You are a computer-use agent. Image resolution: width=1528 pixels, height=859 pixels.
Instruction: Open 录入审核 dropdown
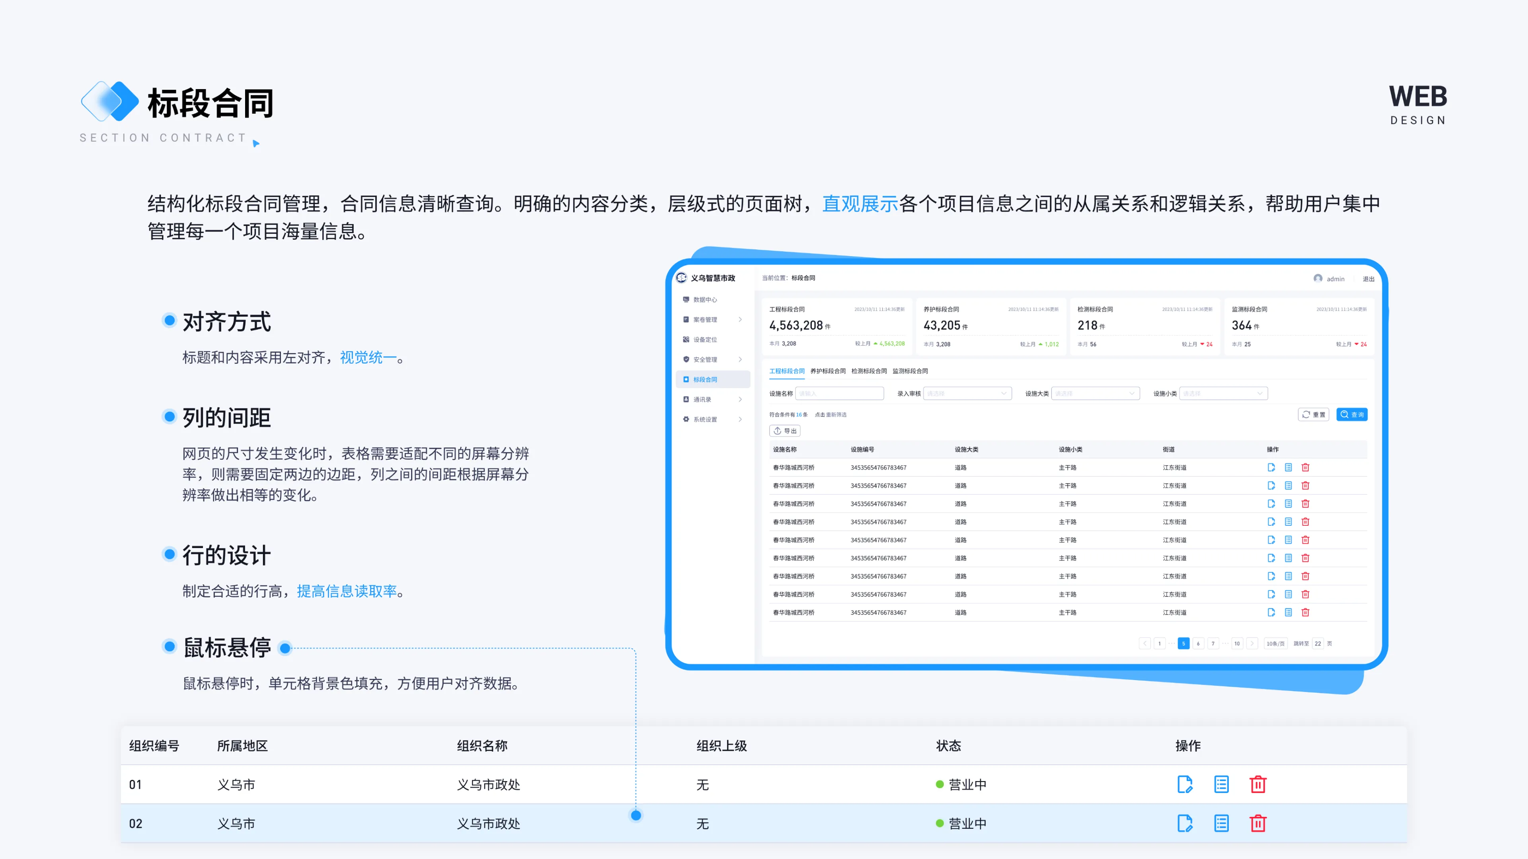point(967,394)
